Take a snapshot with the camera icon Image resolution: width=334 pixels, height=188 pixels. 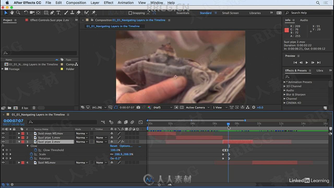click(x=138, y=107)
